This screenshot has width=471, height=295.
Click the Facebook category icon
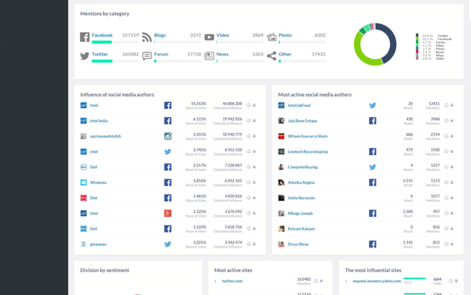click(85, 37)
